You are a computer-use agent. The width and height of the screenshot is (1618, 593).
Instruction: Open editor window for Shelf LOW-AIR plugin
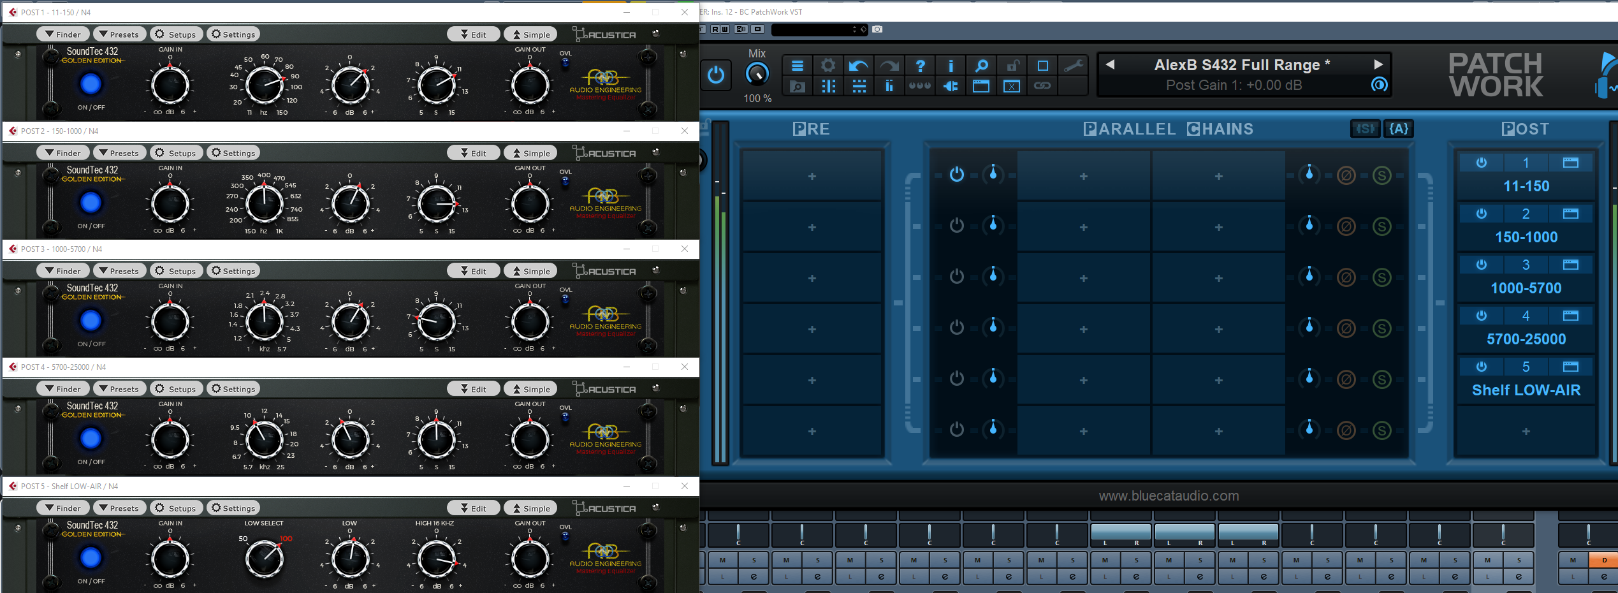1570,367
